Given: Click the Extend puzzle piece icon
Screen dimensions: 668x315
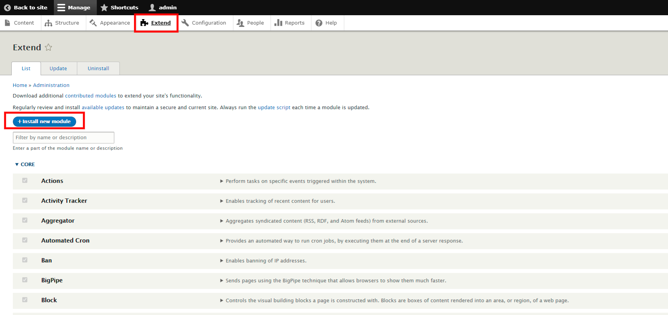Looking at the screenshot, I should [144, 23].
